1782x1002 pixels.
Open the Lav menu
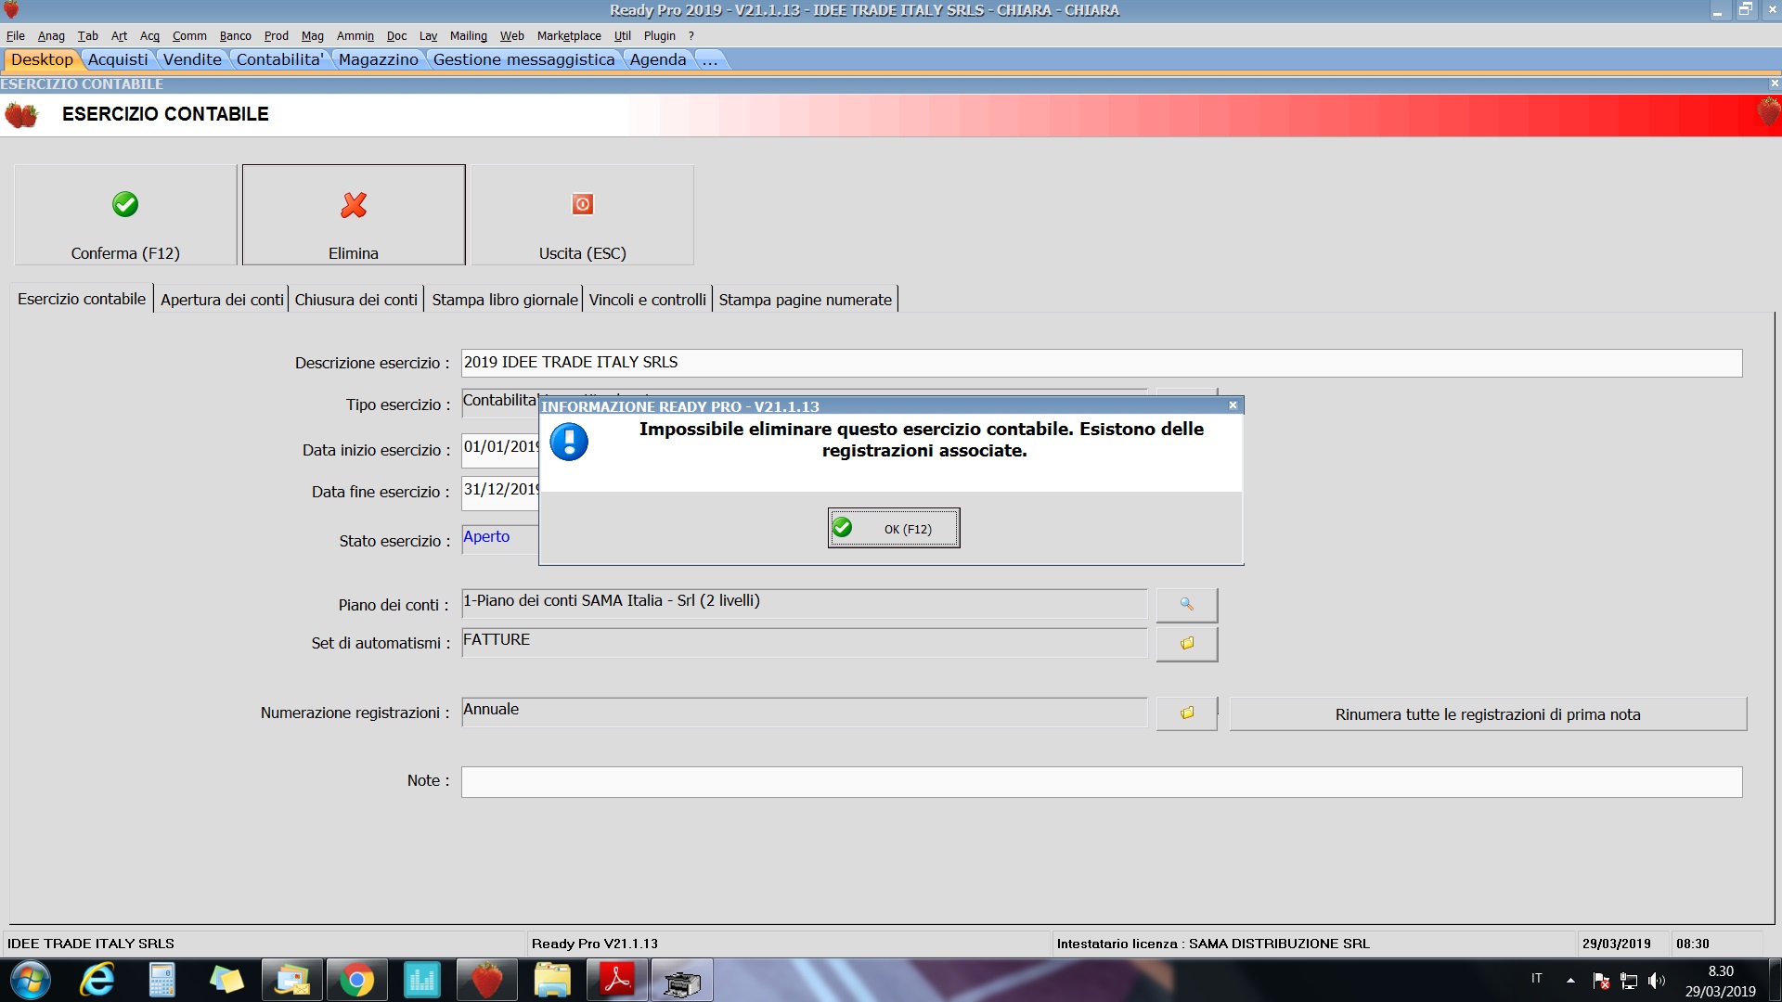428,35
